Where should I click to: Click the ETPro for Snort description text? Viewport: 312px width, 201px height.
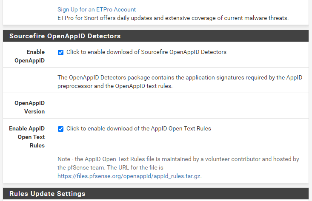[x=173, y=18]
